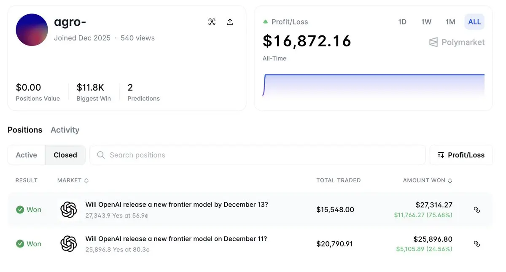Image resolution: width=506 pixels, height=272 pixels.
Task: Click OpenAI logo of December 13 market
Action: (68, 210)
